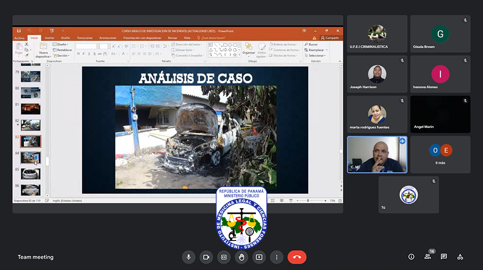Decrease font size with smaller A icon

(x=119, y=46)
